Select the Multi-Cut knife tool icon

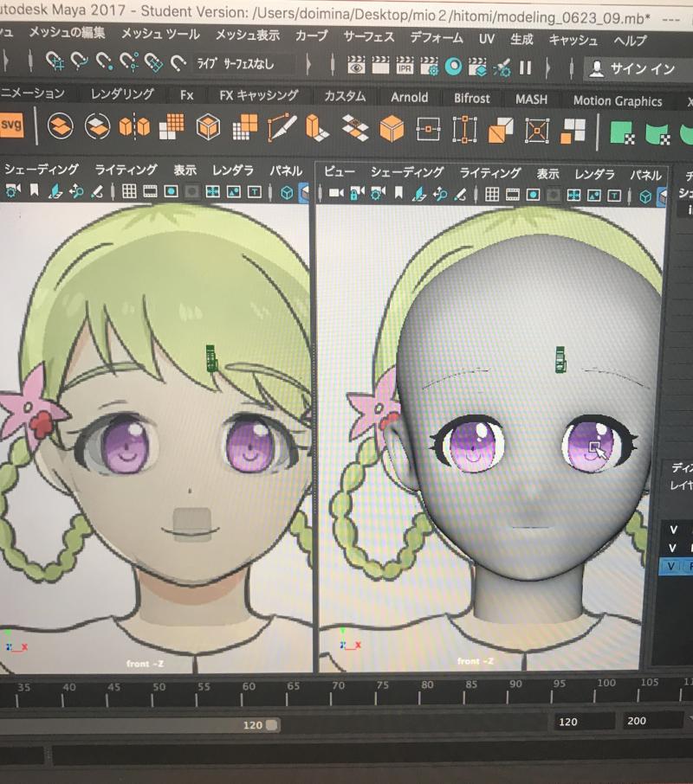282,128
